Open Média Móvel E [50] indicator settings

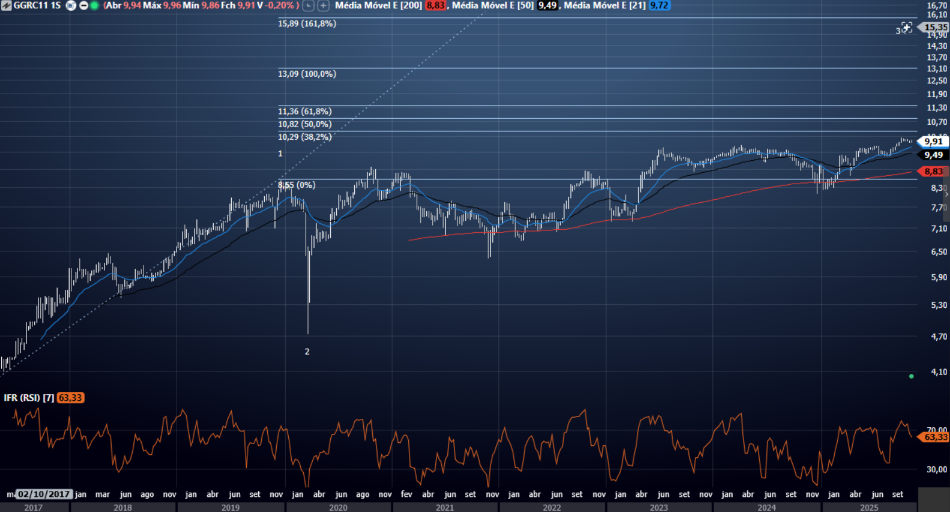click(x=492, y=5)
